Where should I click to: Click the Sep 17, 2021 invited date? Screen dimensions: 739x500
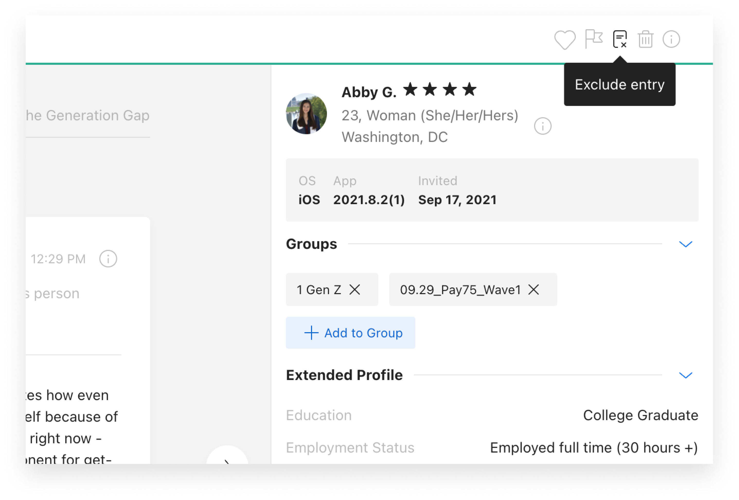[457, 200]
